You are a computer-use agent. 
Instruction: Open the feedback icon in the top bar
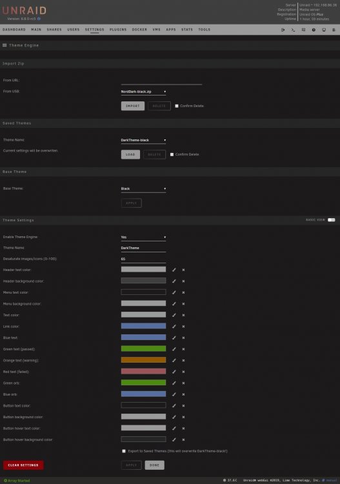303,30
